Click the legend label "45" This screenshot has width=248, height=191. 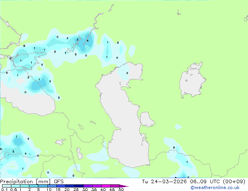pyautogui.click(x=112, y=189)
